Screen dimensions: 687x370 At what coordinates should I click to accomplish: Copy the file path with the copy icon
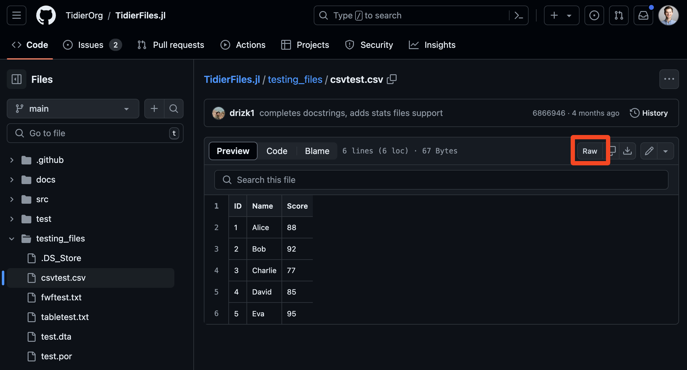392,79
